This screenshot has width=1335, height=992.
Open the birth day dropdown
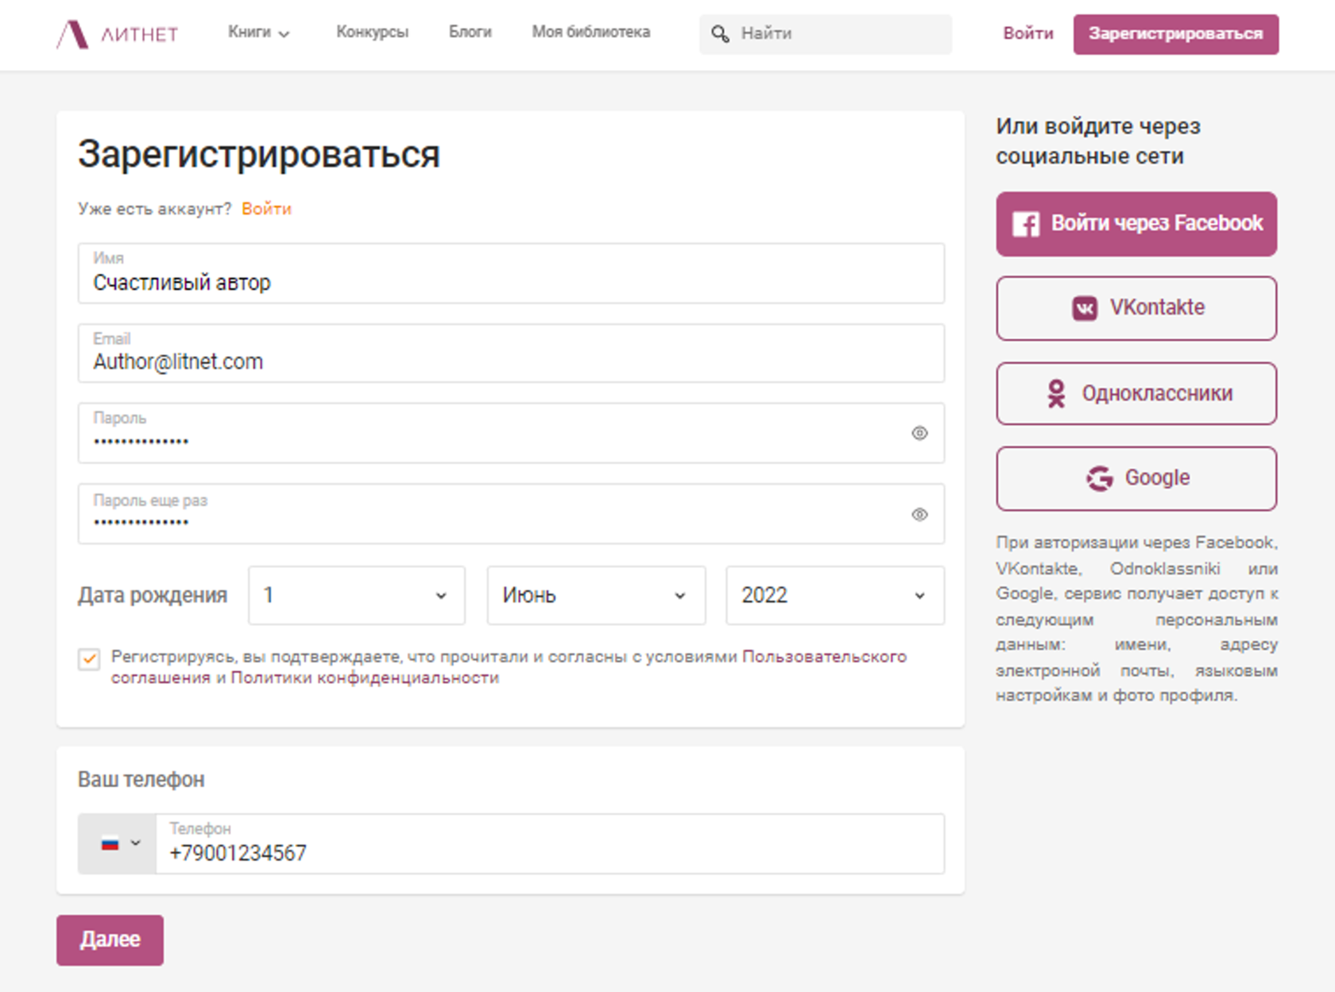click(x=357, y=596)
